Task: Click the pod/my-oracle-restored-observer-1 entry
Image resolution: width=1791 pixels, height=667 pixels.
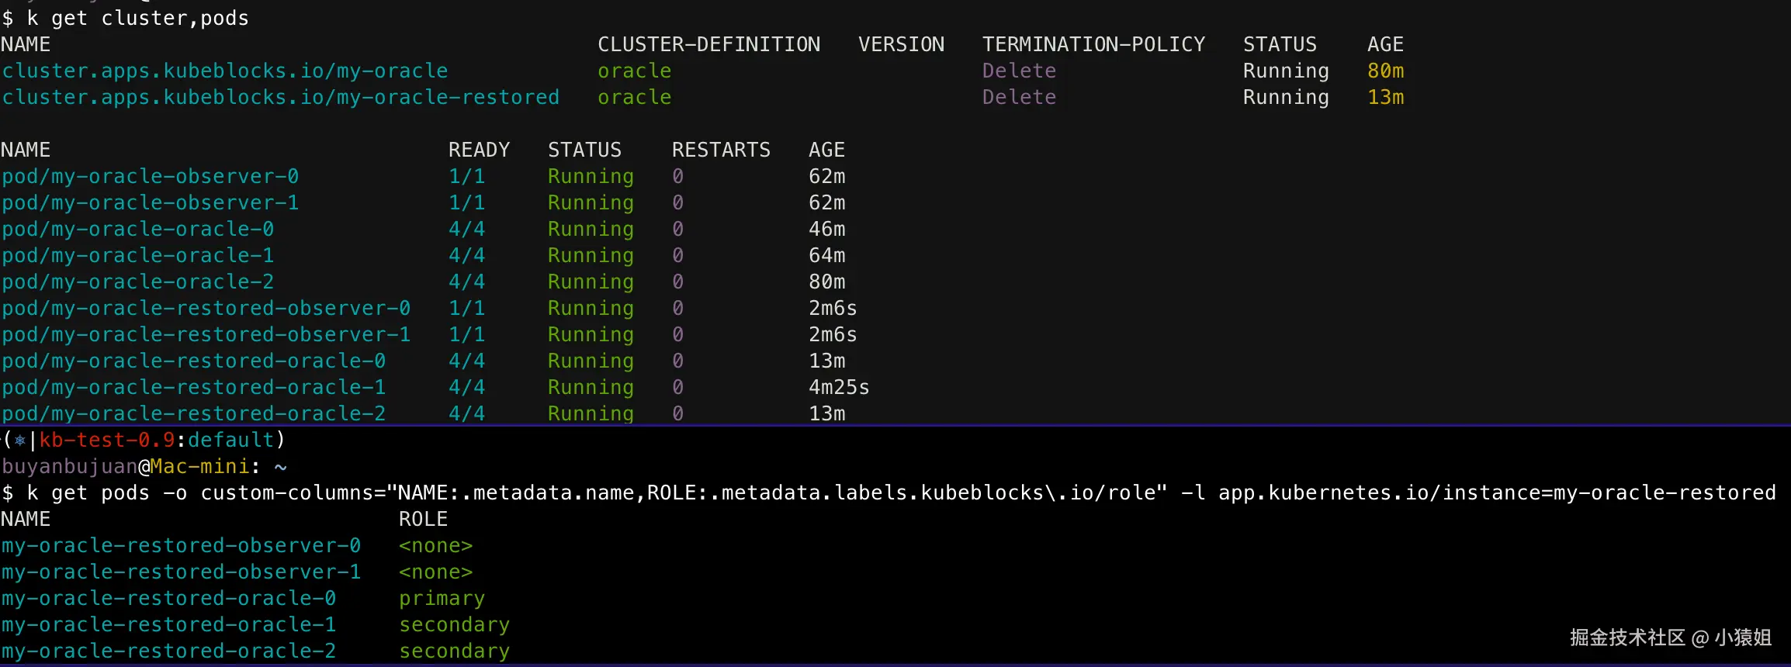Action: click(206, 335)
